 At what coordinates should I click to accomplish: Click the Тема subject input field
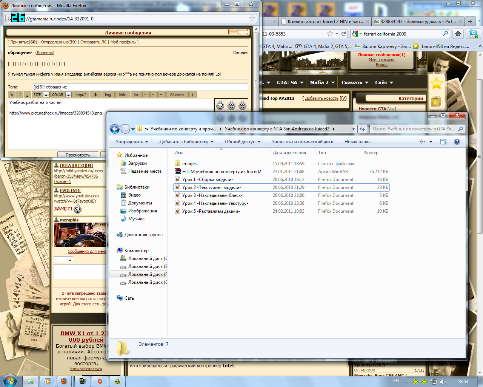click(140, 87)
